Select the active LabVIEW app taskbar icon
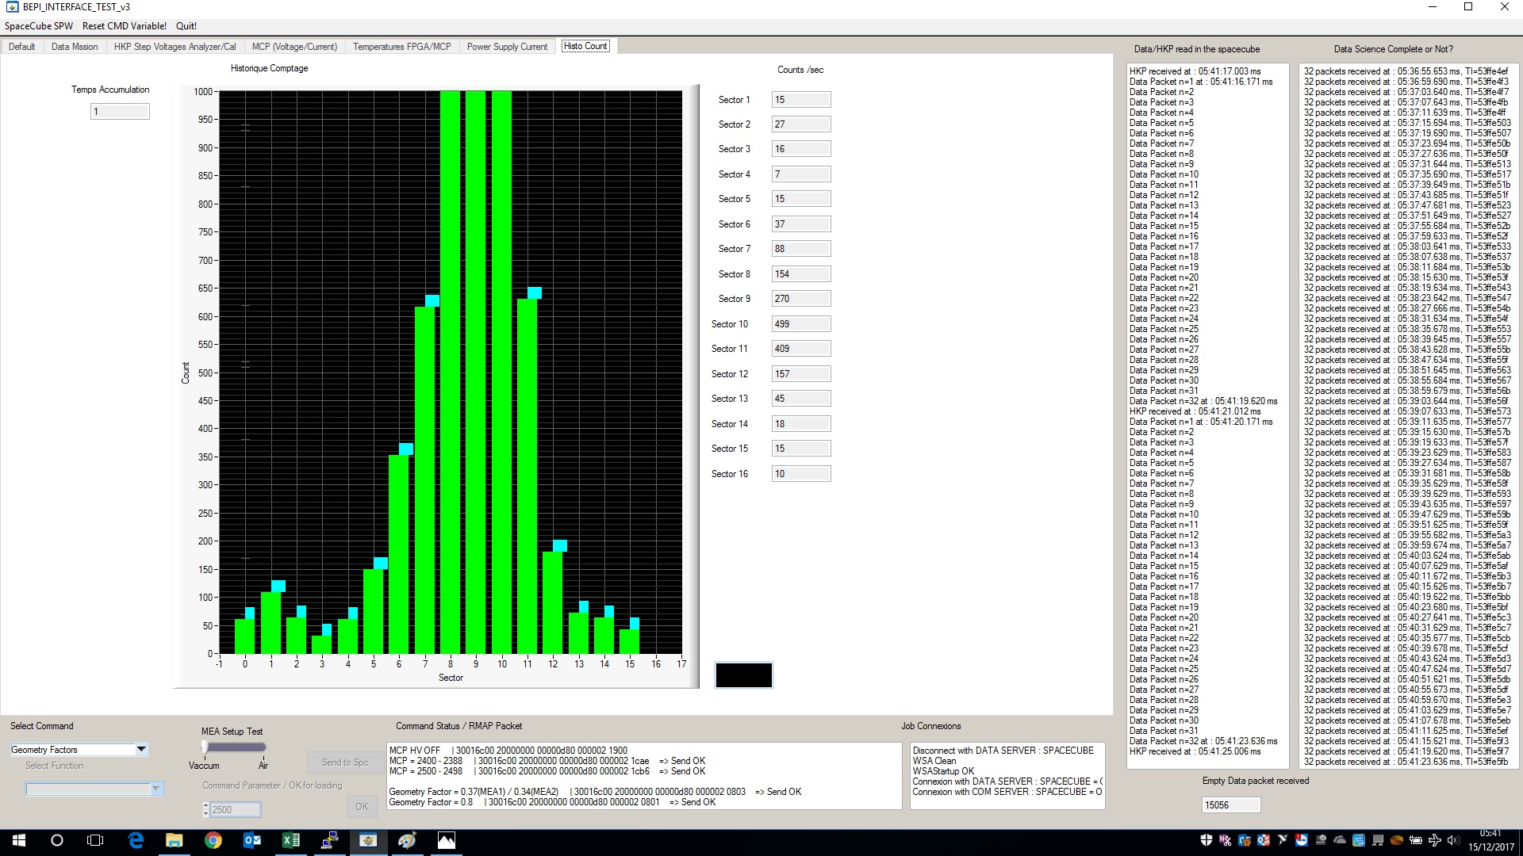The width and height of the screenshot is (1523, 856). [x=368, y=840]
